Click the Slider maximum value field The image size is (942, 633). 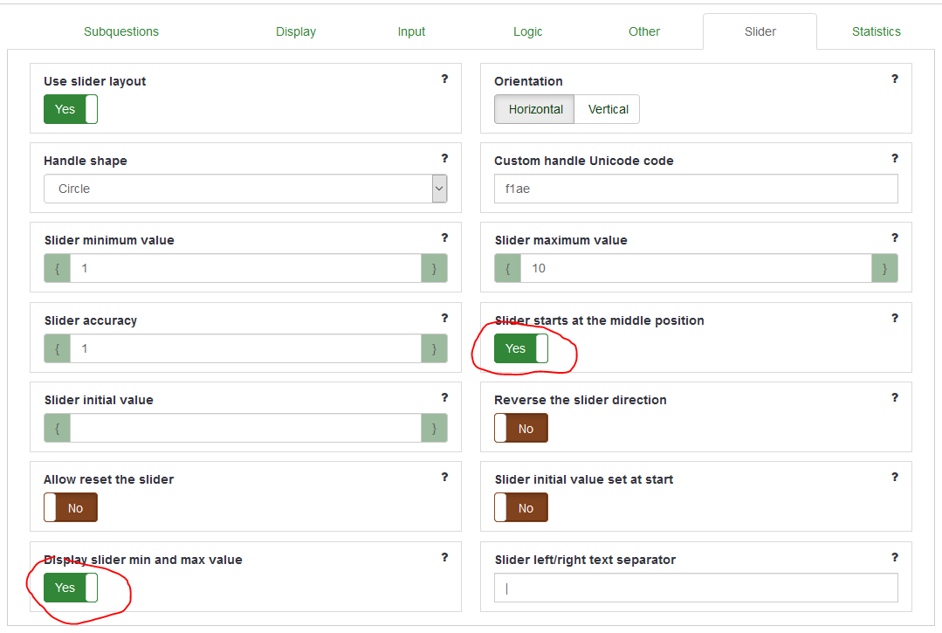(696, 268)
